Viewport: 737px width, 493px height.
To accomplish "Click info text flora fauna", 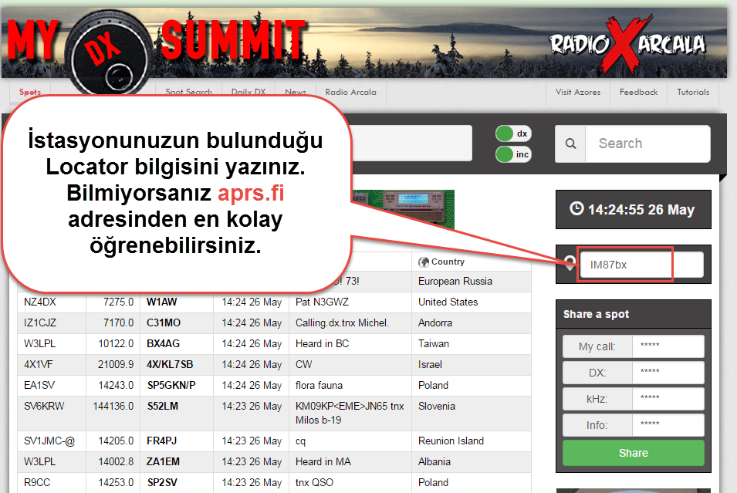I will 319,386.
